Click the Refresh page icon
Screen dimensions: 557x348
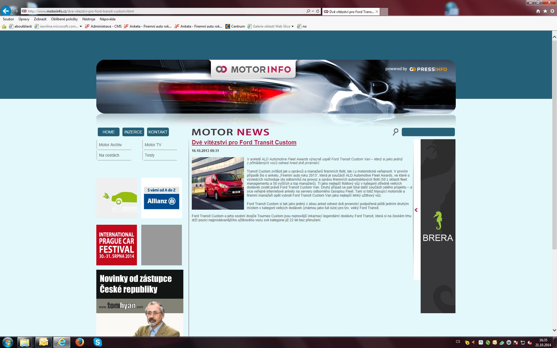318,11
